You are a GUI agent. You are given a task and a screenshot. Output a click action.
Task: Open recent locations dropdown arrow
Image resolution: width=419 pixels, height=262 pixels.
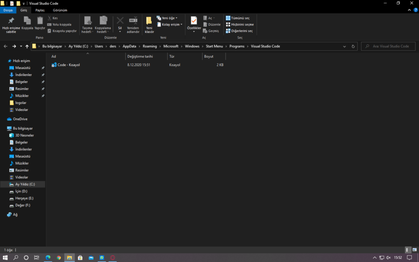coord(21,46)
